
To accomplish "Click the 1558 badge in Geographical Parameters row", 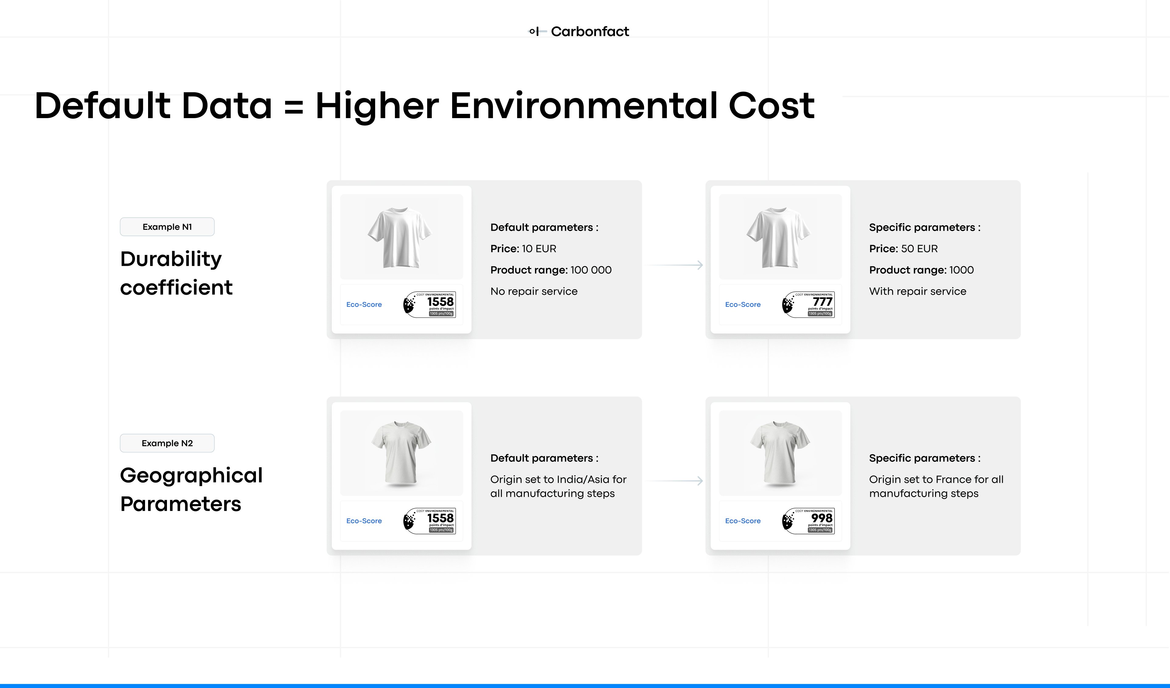I will (x=430, y=521).
